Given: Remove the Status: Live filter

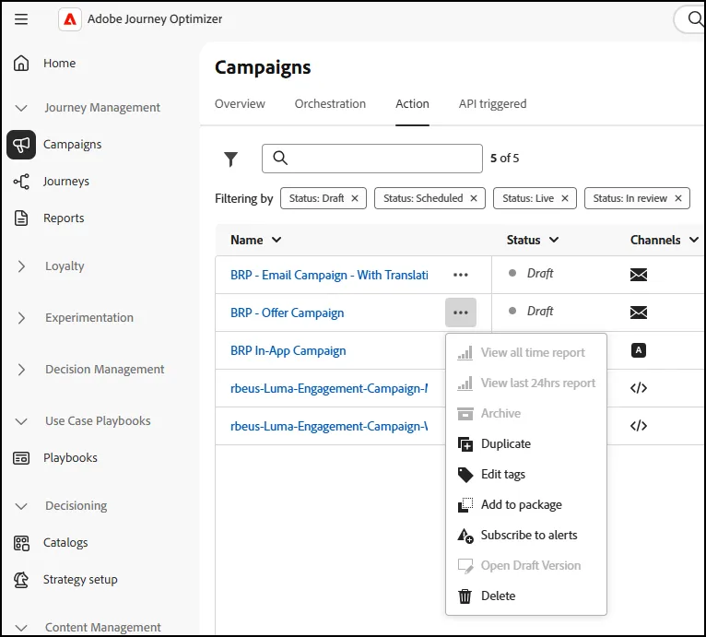Looking at the screenshot, I should click(x=565, y=198).
